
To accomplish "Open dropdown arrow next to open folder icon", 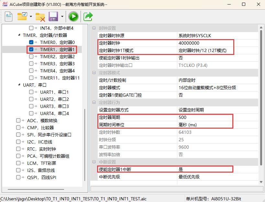I will [x=31, y=16].
